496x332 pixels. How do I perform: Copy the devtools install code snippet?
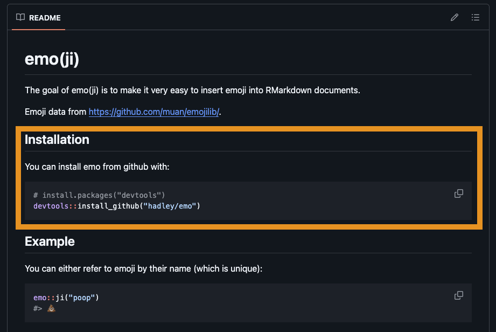tap(459, 193)
